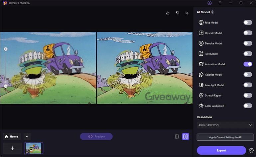Click the zoom out minus icon
Screen dimensions: 256x157
tap(6, 86)
